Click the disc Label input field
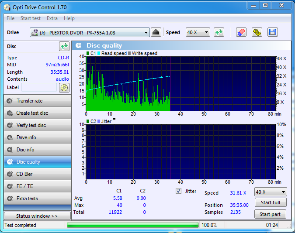Image resolution: width=295 pixels, height=233 pixels. 39,87
